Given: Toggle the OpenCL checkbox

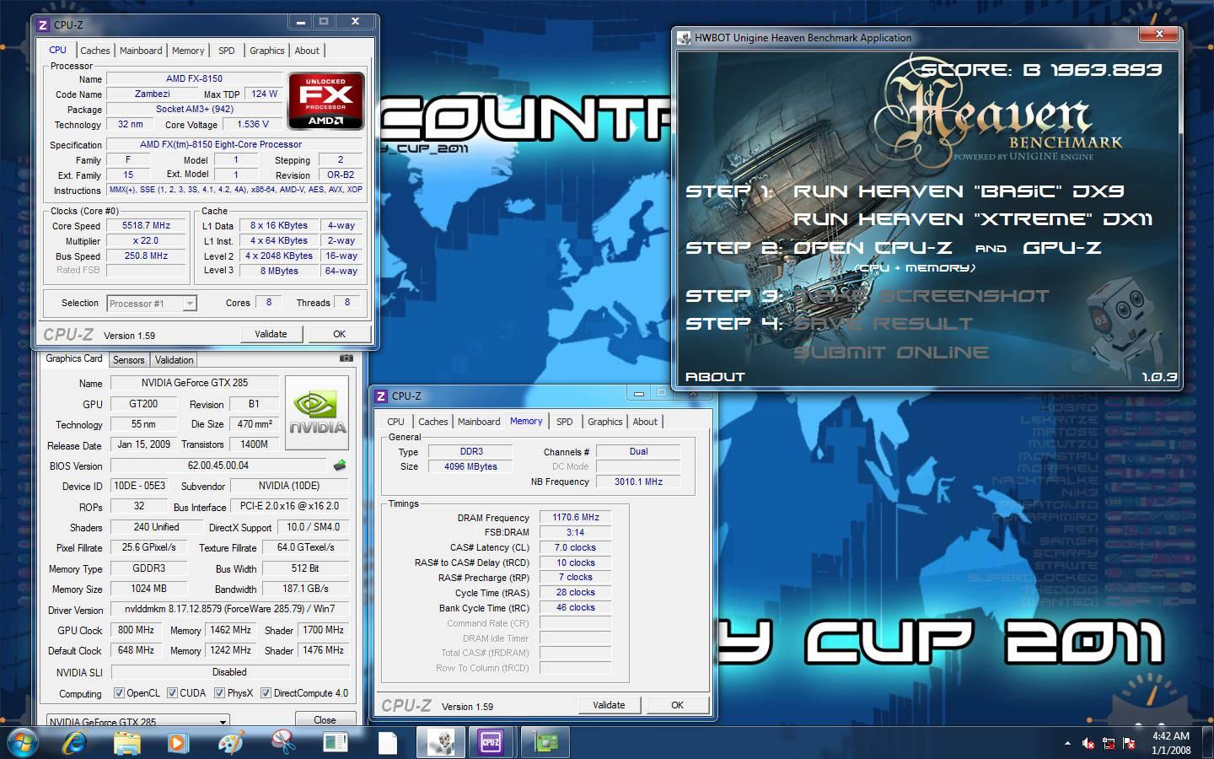Looking at the screenshot, I should 119,693.
